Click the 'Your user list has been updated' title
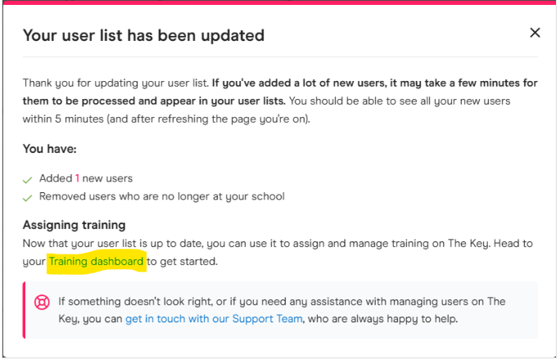Viewport: 560px width, 360px height. [x=143, y=35]
